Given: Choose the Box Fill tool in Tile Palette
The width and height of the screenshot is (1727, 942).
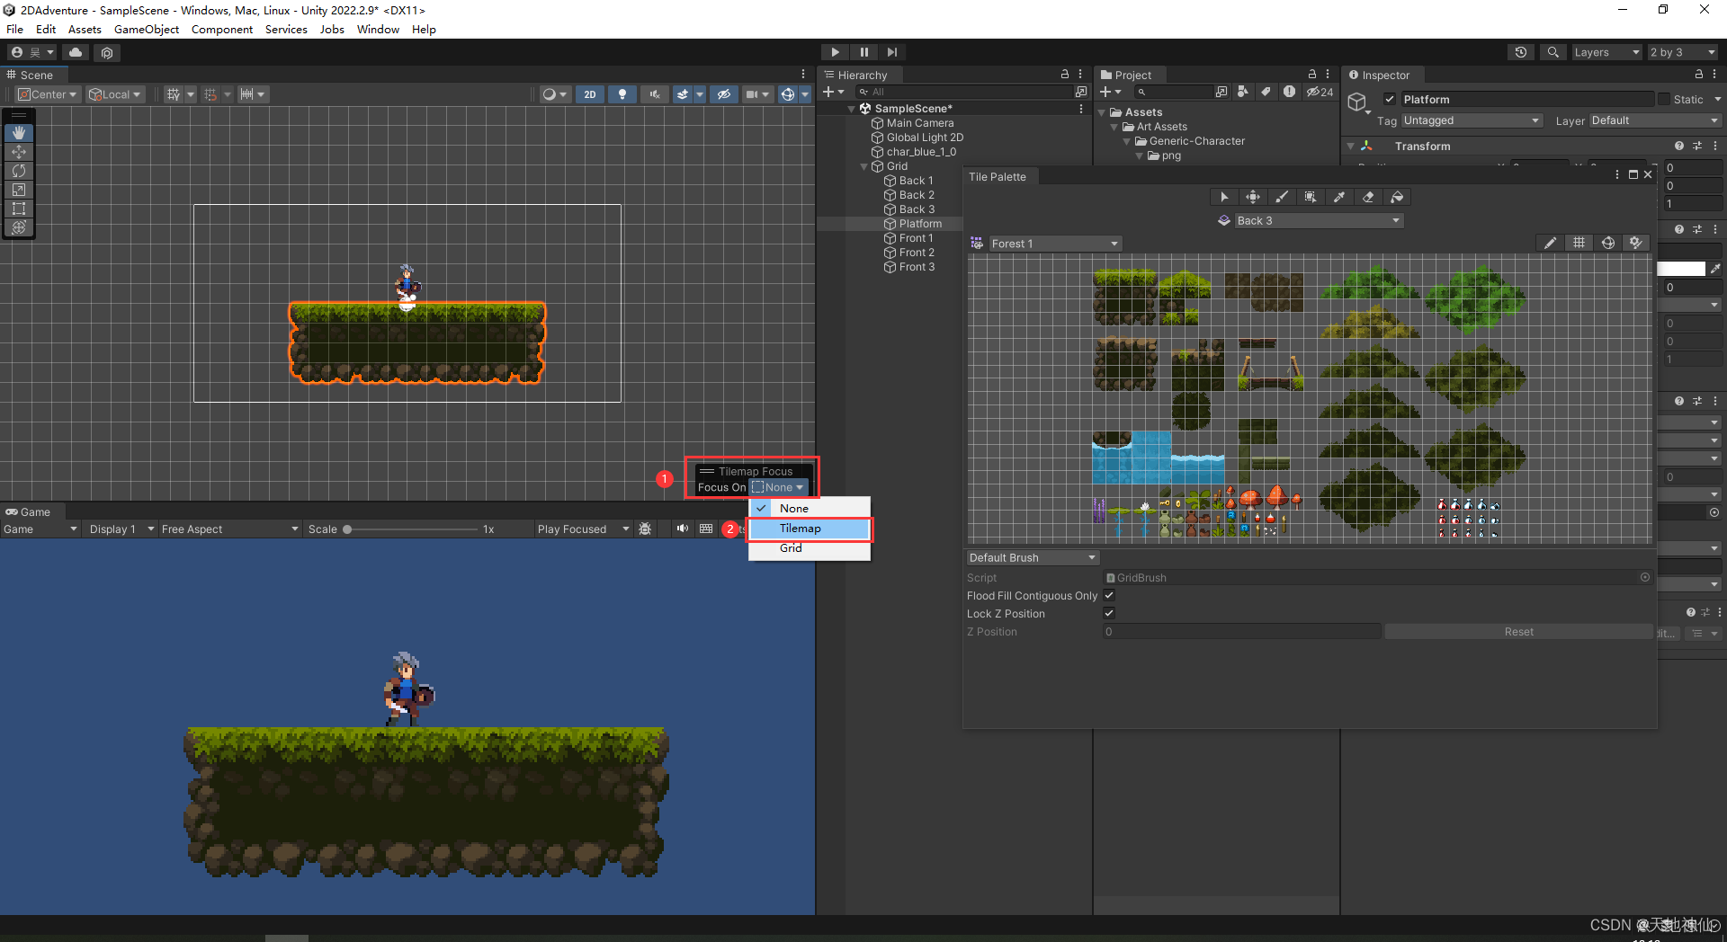Looking at the screenshot, I should 1311,197.
